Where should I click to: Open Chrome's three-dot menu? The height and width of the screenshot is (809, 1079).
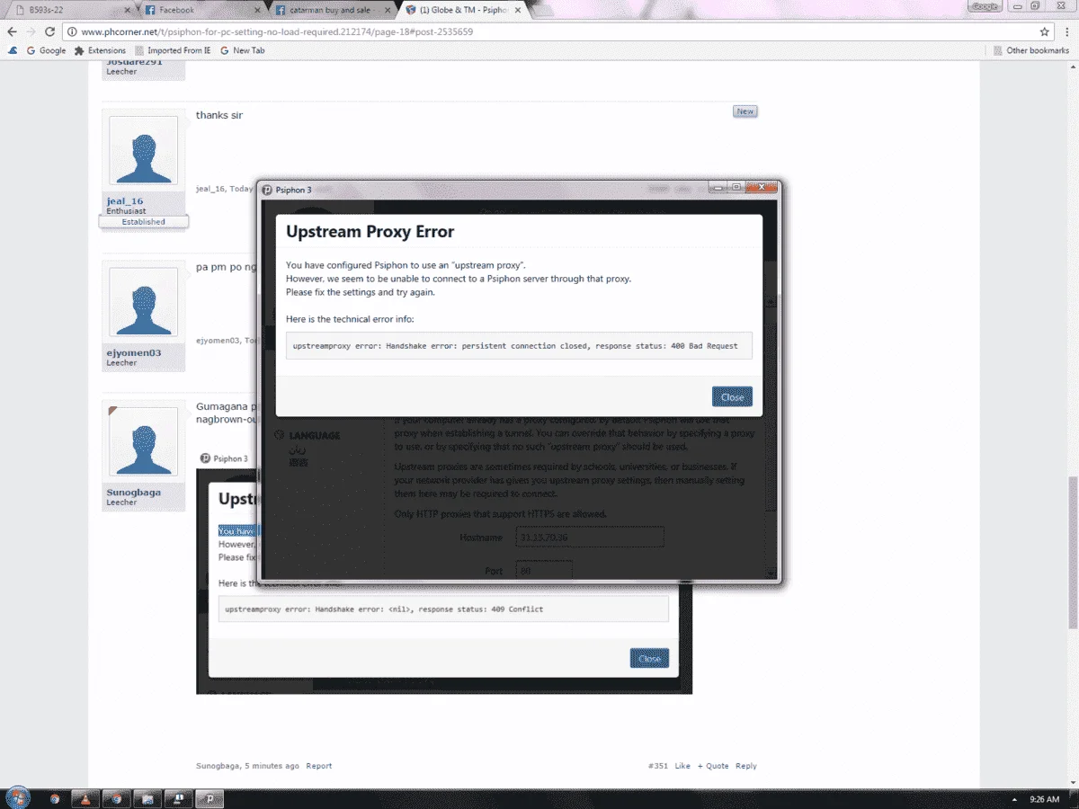tap(1066, 31)
